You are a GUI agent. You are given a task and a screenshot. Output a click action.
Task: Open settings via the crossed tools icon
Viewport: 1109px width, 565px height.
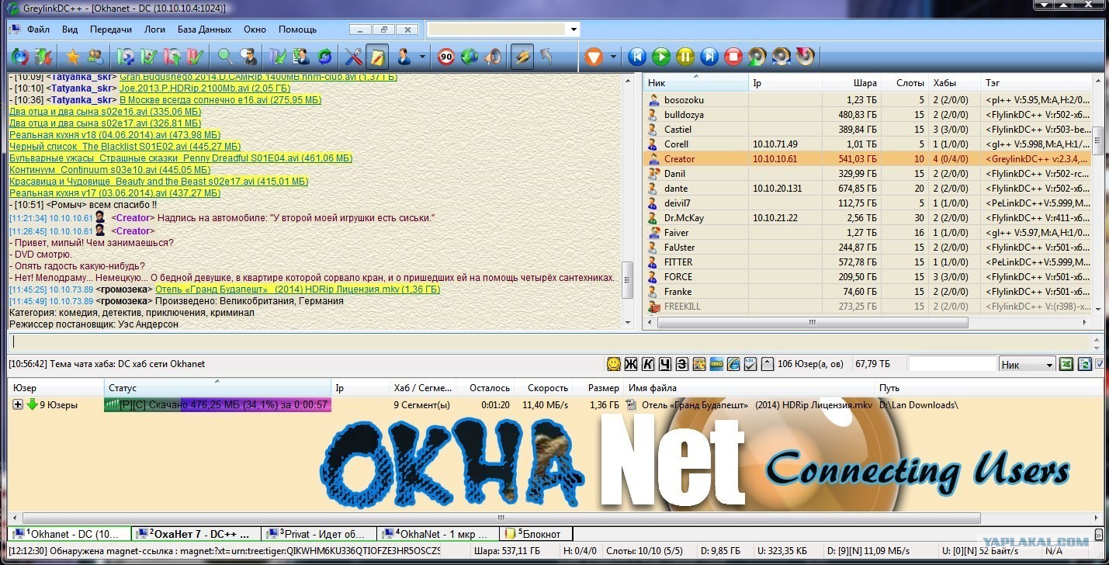(x=354, y=57)
